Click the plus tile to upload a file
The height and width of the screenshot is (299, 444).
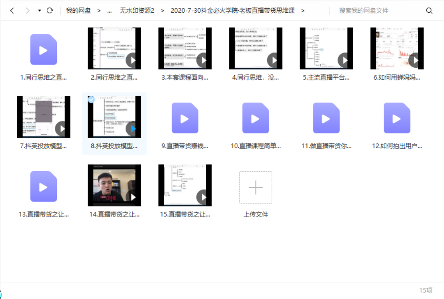click(256, 187)
